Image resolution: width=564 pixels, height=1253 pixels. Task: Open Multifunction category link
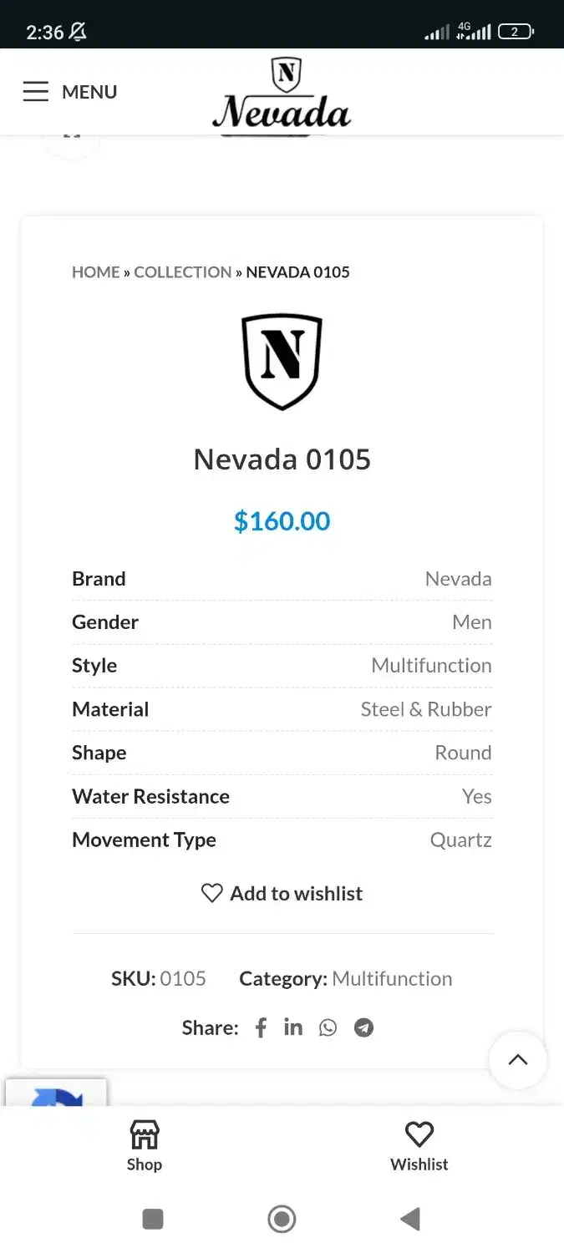tap(392, 978)
